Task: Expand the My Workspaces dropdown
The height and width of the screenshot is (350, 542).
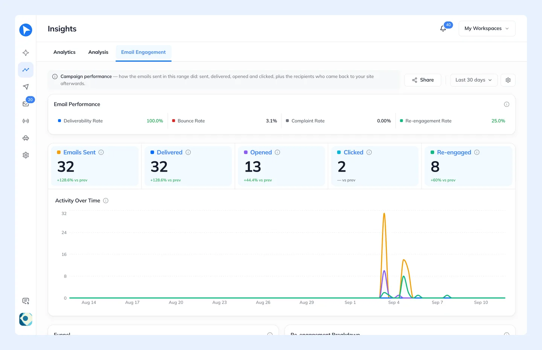Action: (487, 29)
